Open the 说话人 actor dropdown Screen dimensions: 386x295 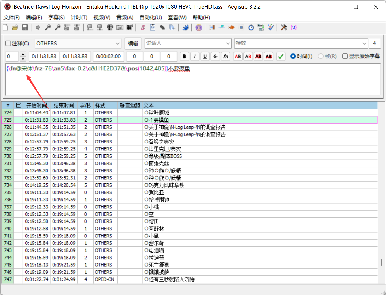pos(188,43)
